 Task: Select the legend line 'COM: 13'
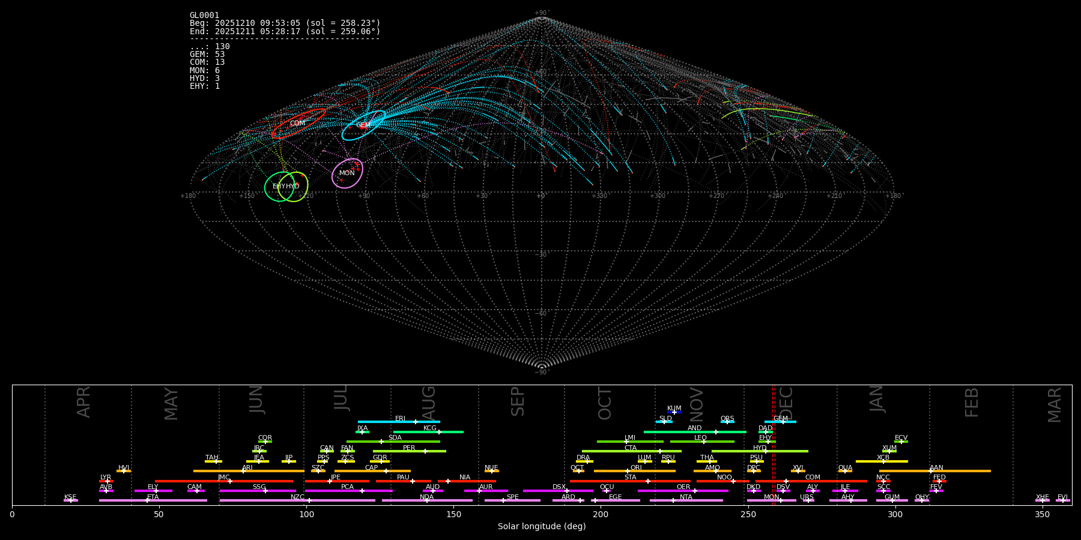[207, 62]
